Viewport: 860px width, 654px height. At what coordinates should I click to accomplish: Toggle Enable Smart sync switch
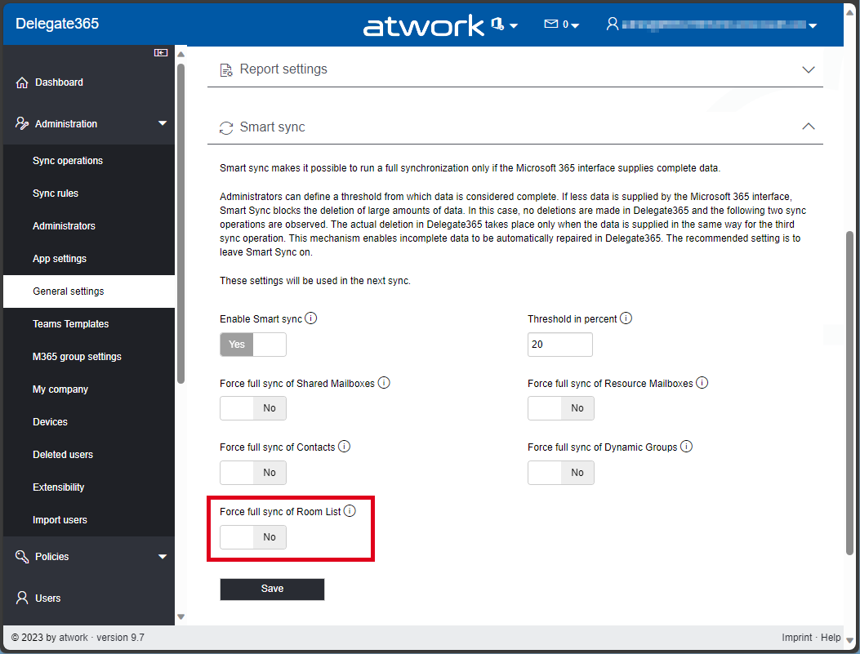253,345
